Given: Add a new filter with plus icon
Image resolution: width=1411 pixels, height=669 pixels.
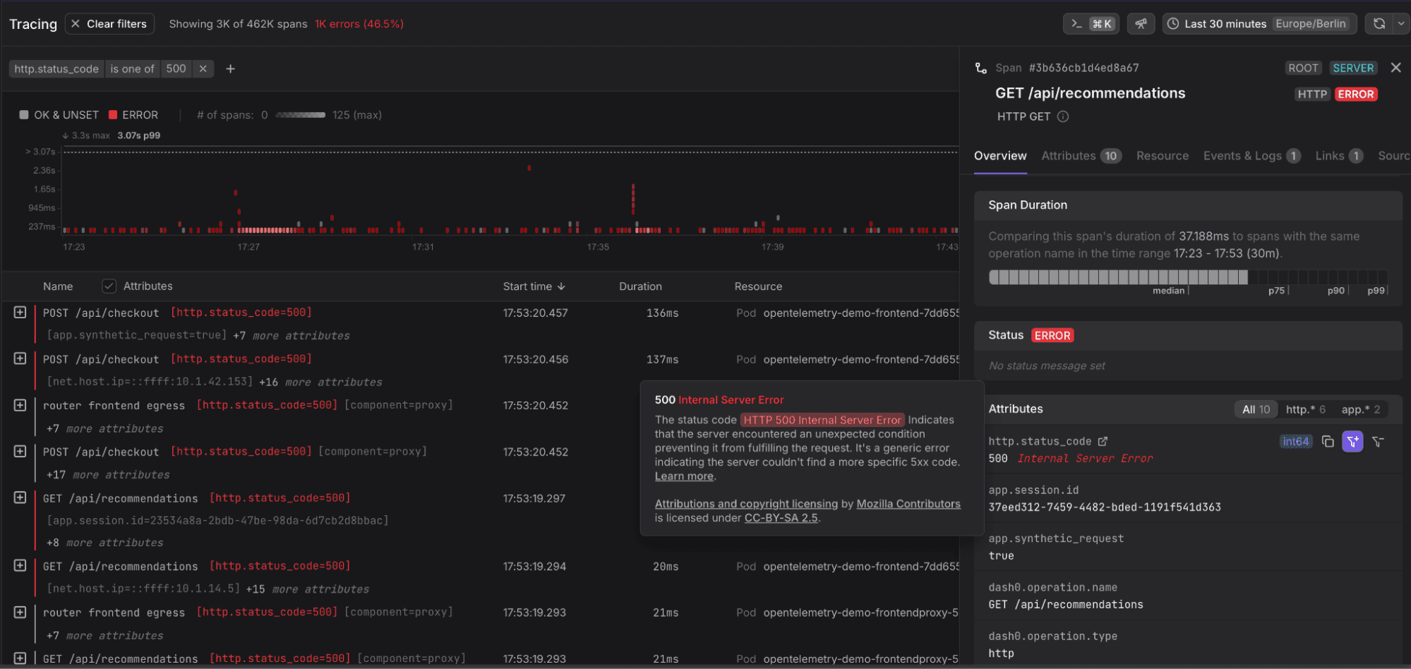Looking at the screenshot, I should click(x=230, y=68).
